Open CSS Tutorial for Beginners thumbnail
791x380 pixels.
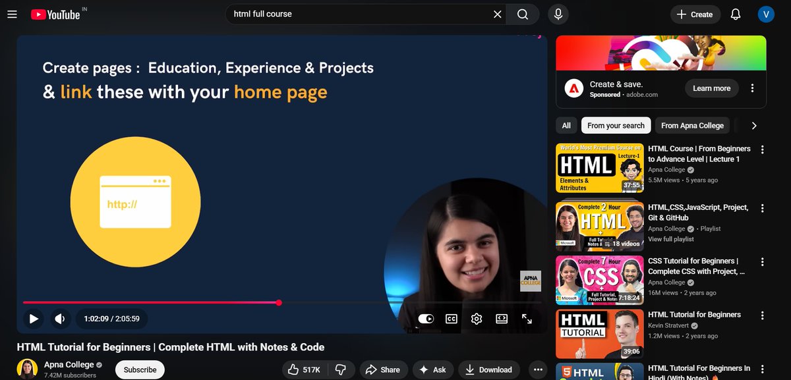coord(600,280)
